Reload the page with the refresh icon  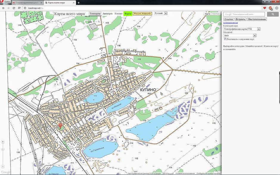pyautogui.click(x=13, y=8)
